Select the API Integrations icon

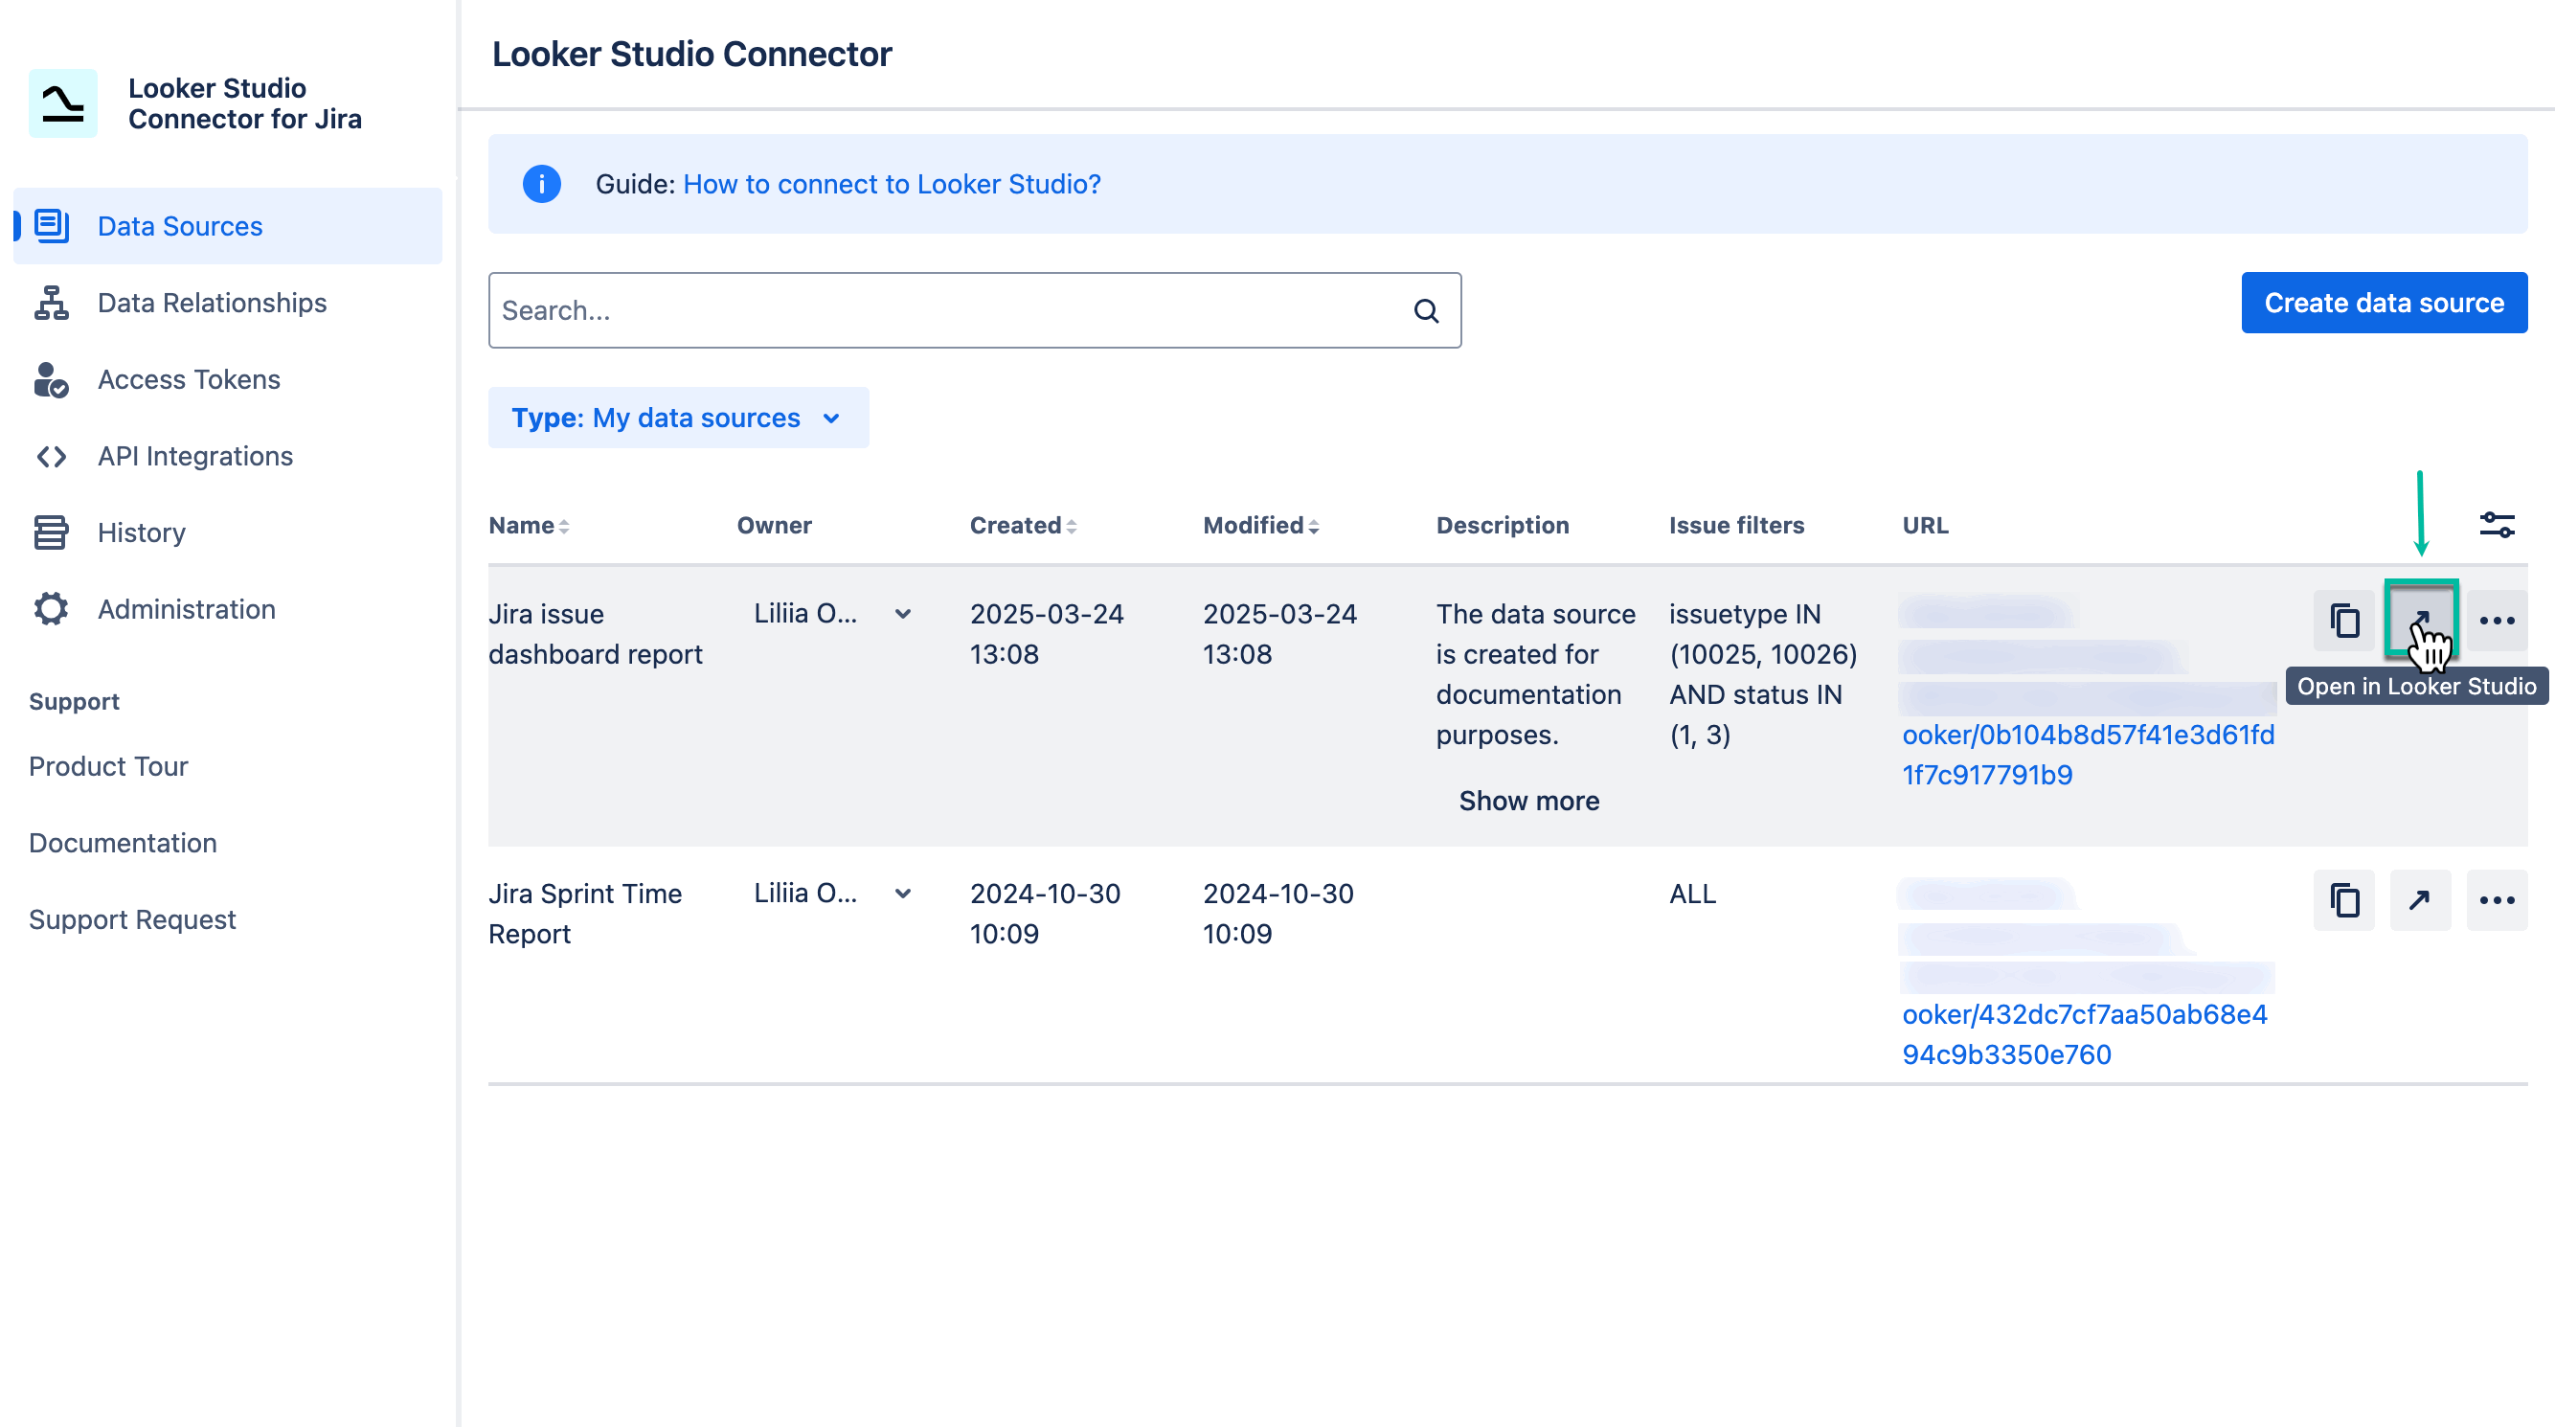[x=52, y=455]
